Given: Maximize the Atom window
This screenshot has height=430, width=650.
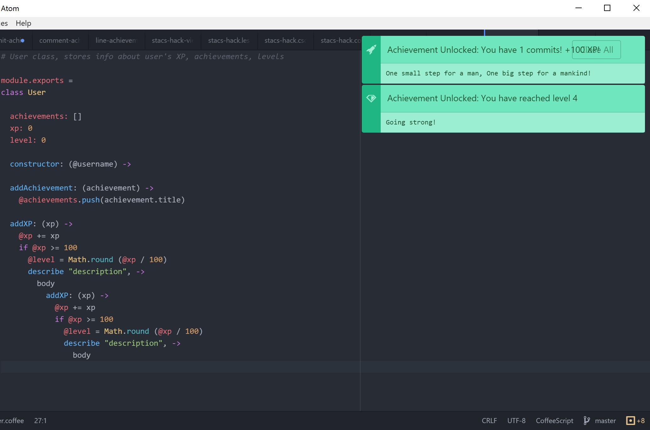Looking at the screenshot, I should [x=607, y=8].
